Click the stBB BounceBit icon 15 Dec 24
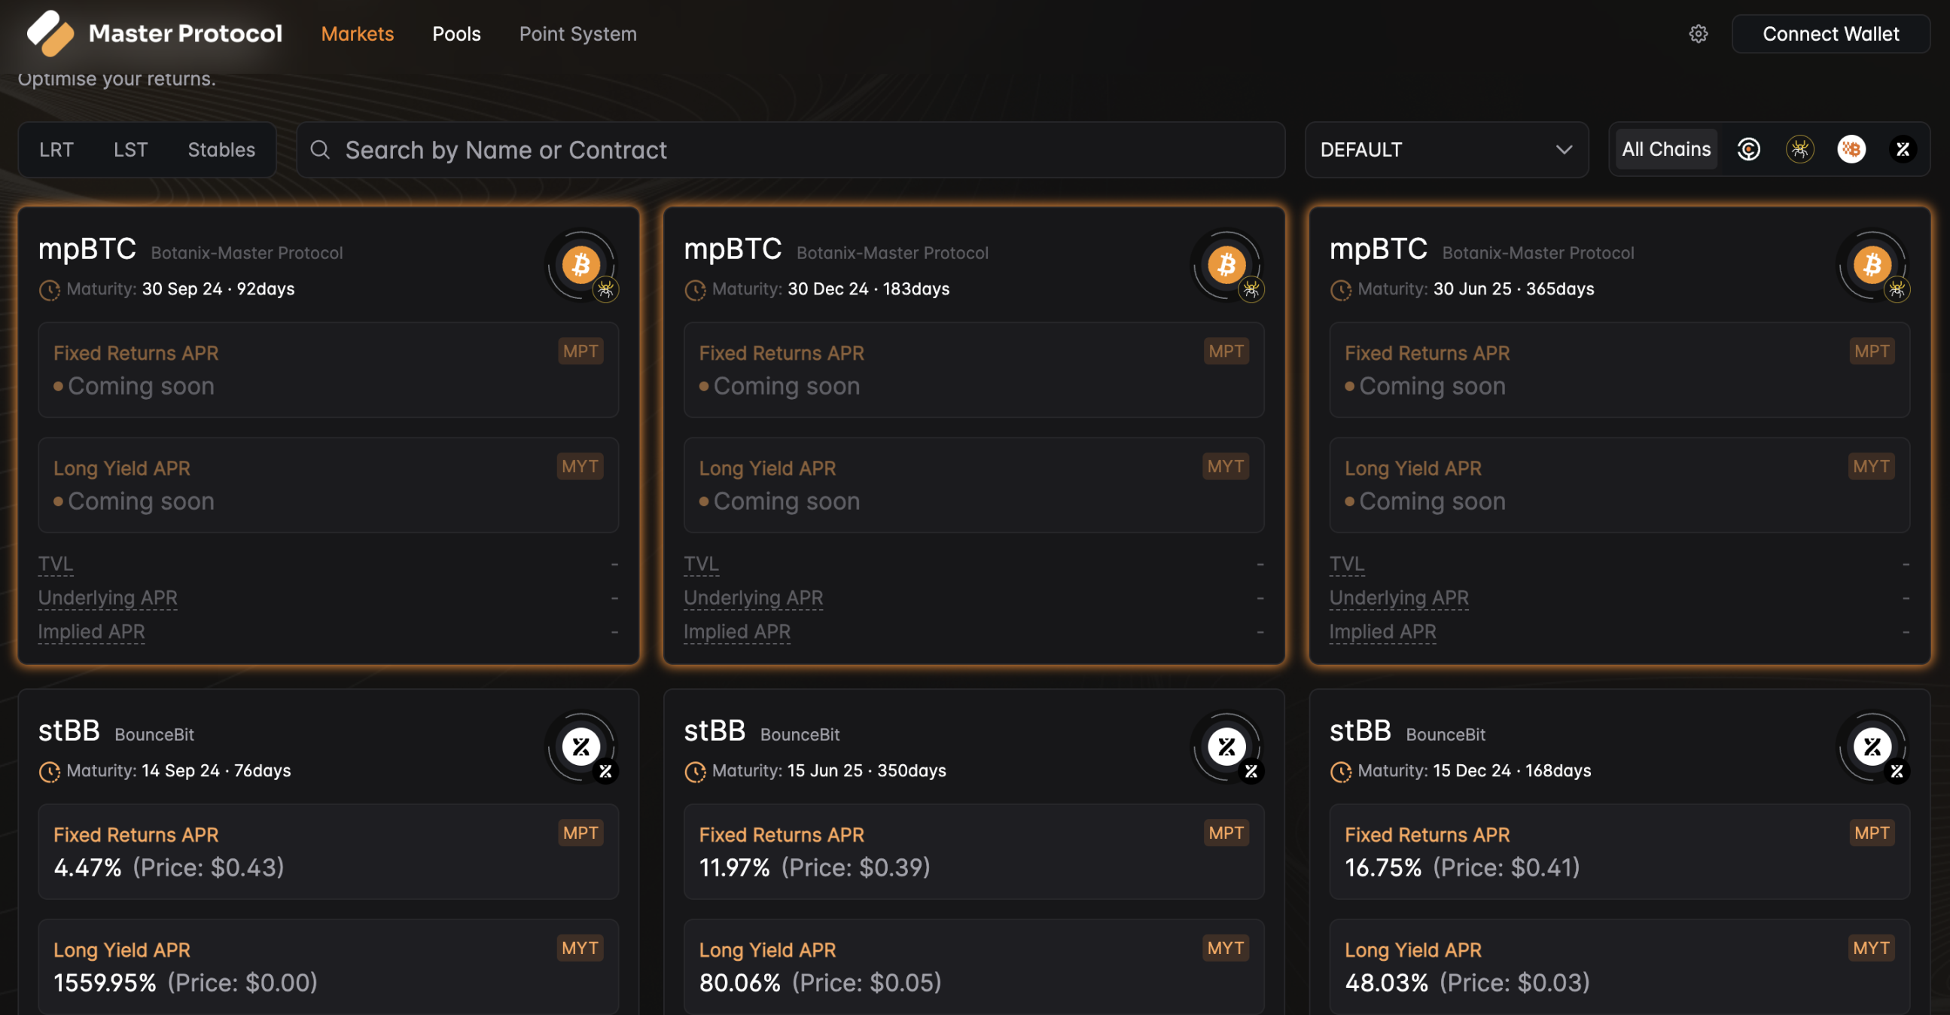 click(x=1872, y=747)
